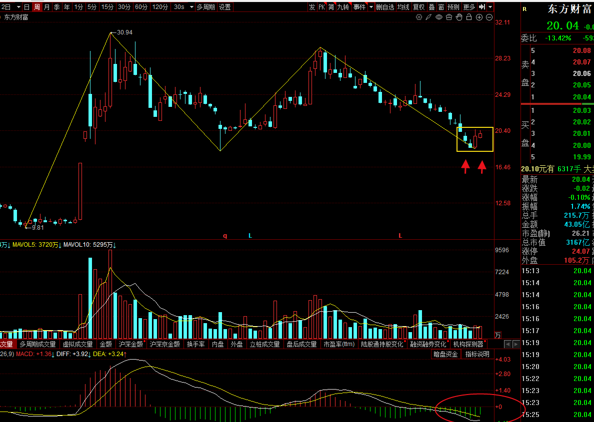Screen dimensions: 594x422
Task: Click 删自选 to remove from watchlist
Action: point(385,7)
